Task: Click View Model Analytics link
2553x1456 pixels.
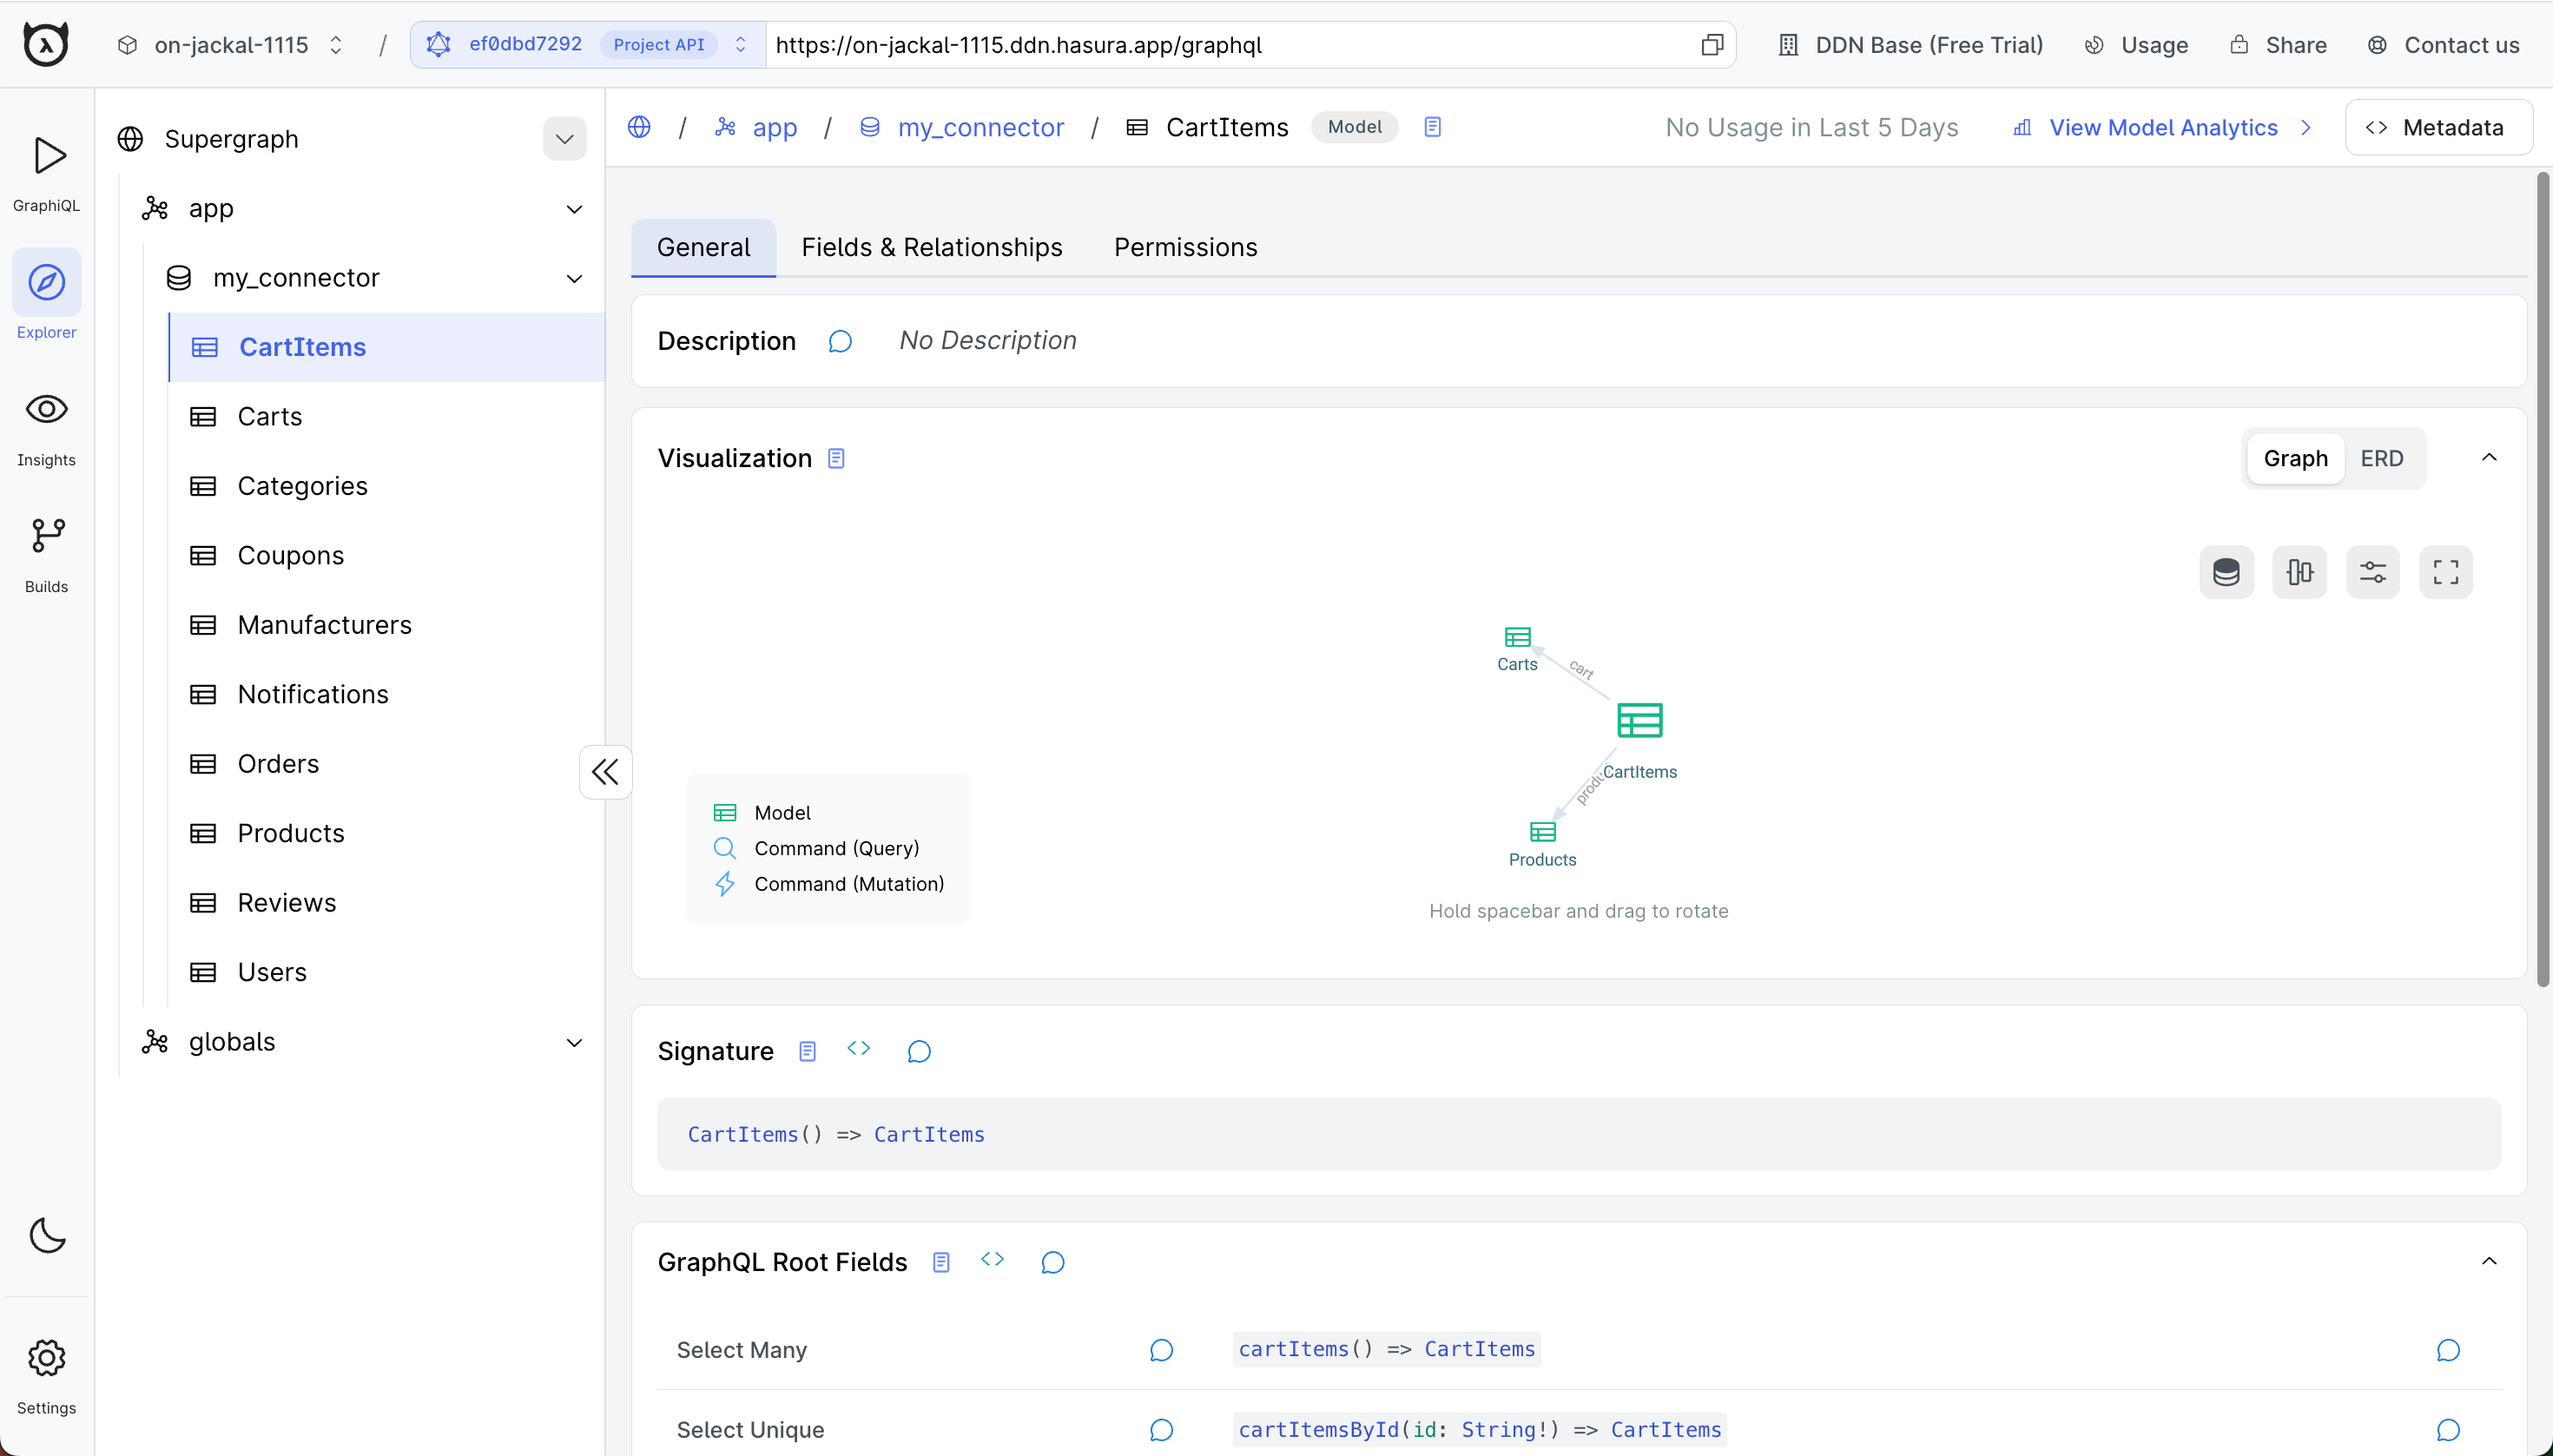Action: [x=2162, y=127]
